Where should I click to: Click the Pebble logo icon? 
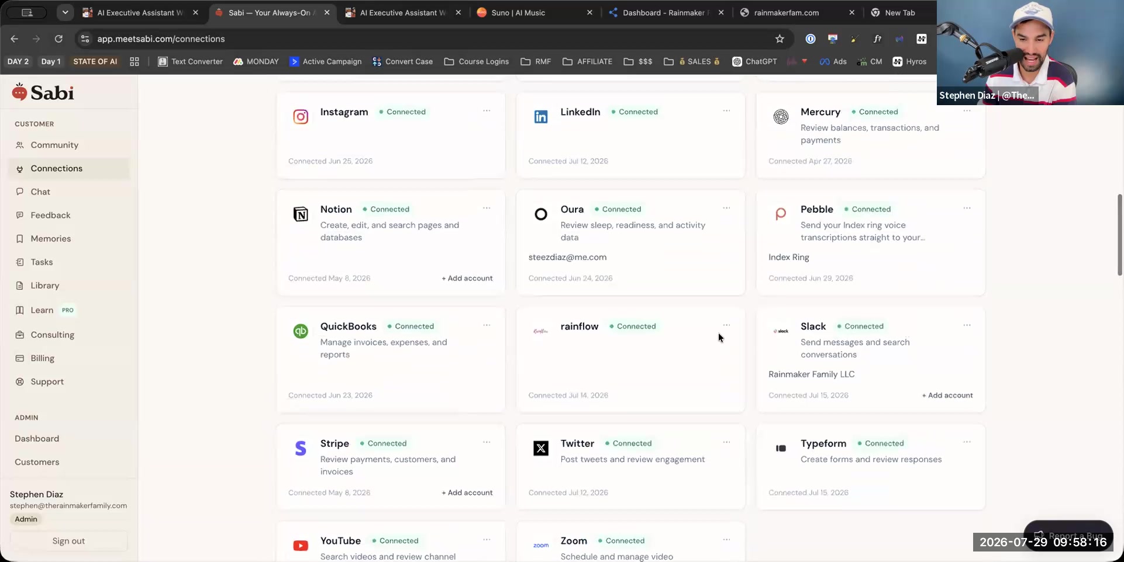(781, 214)
